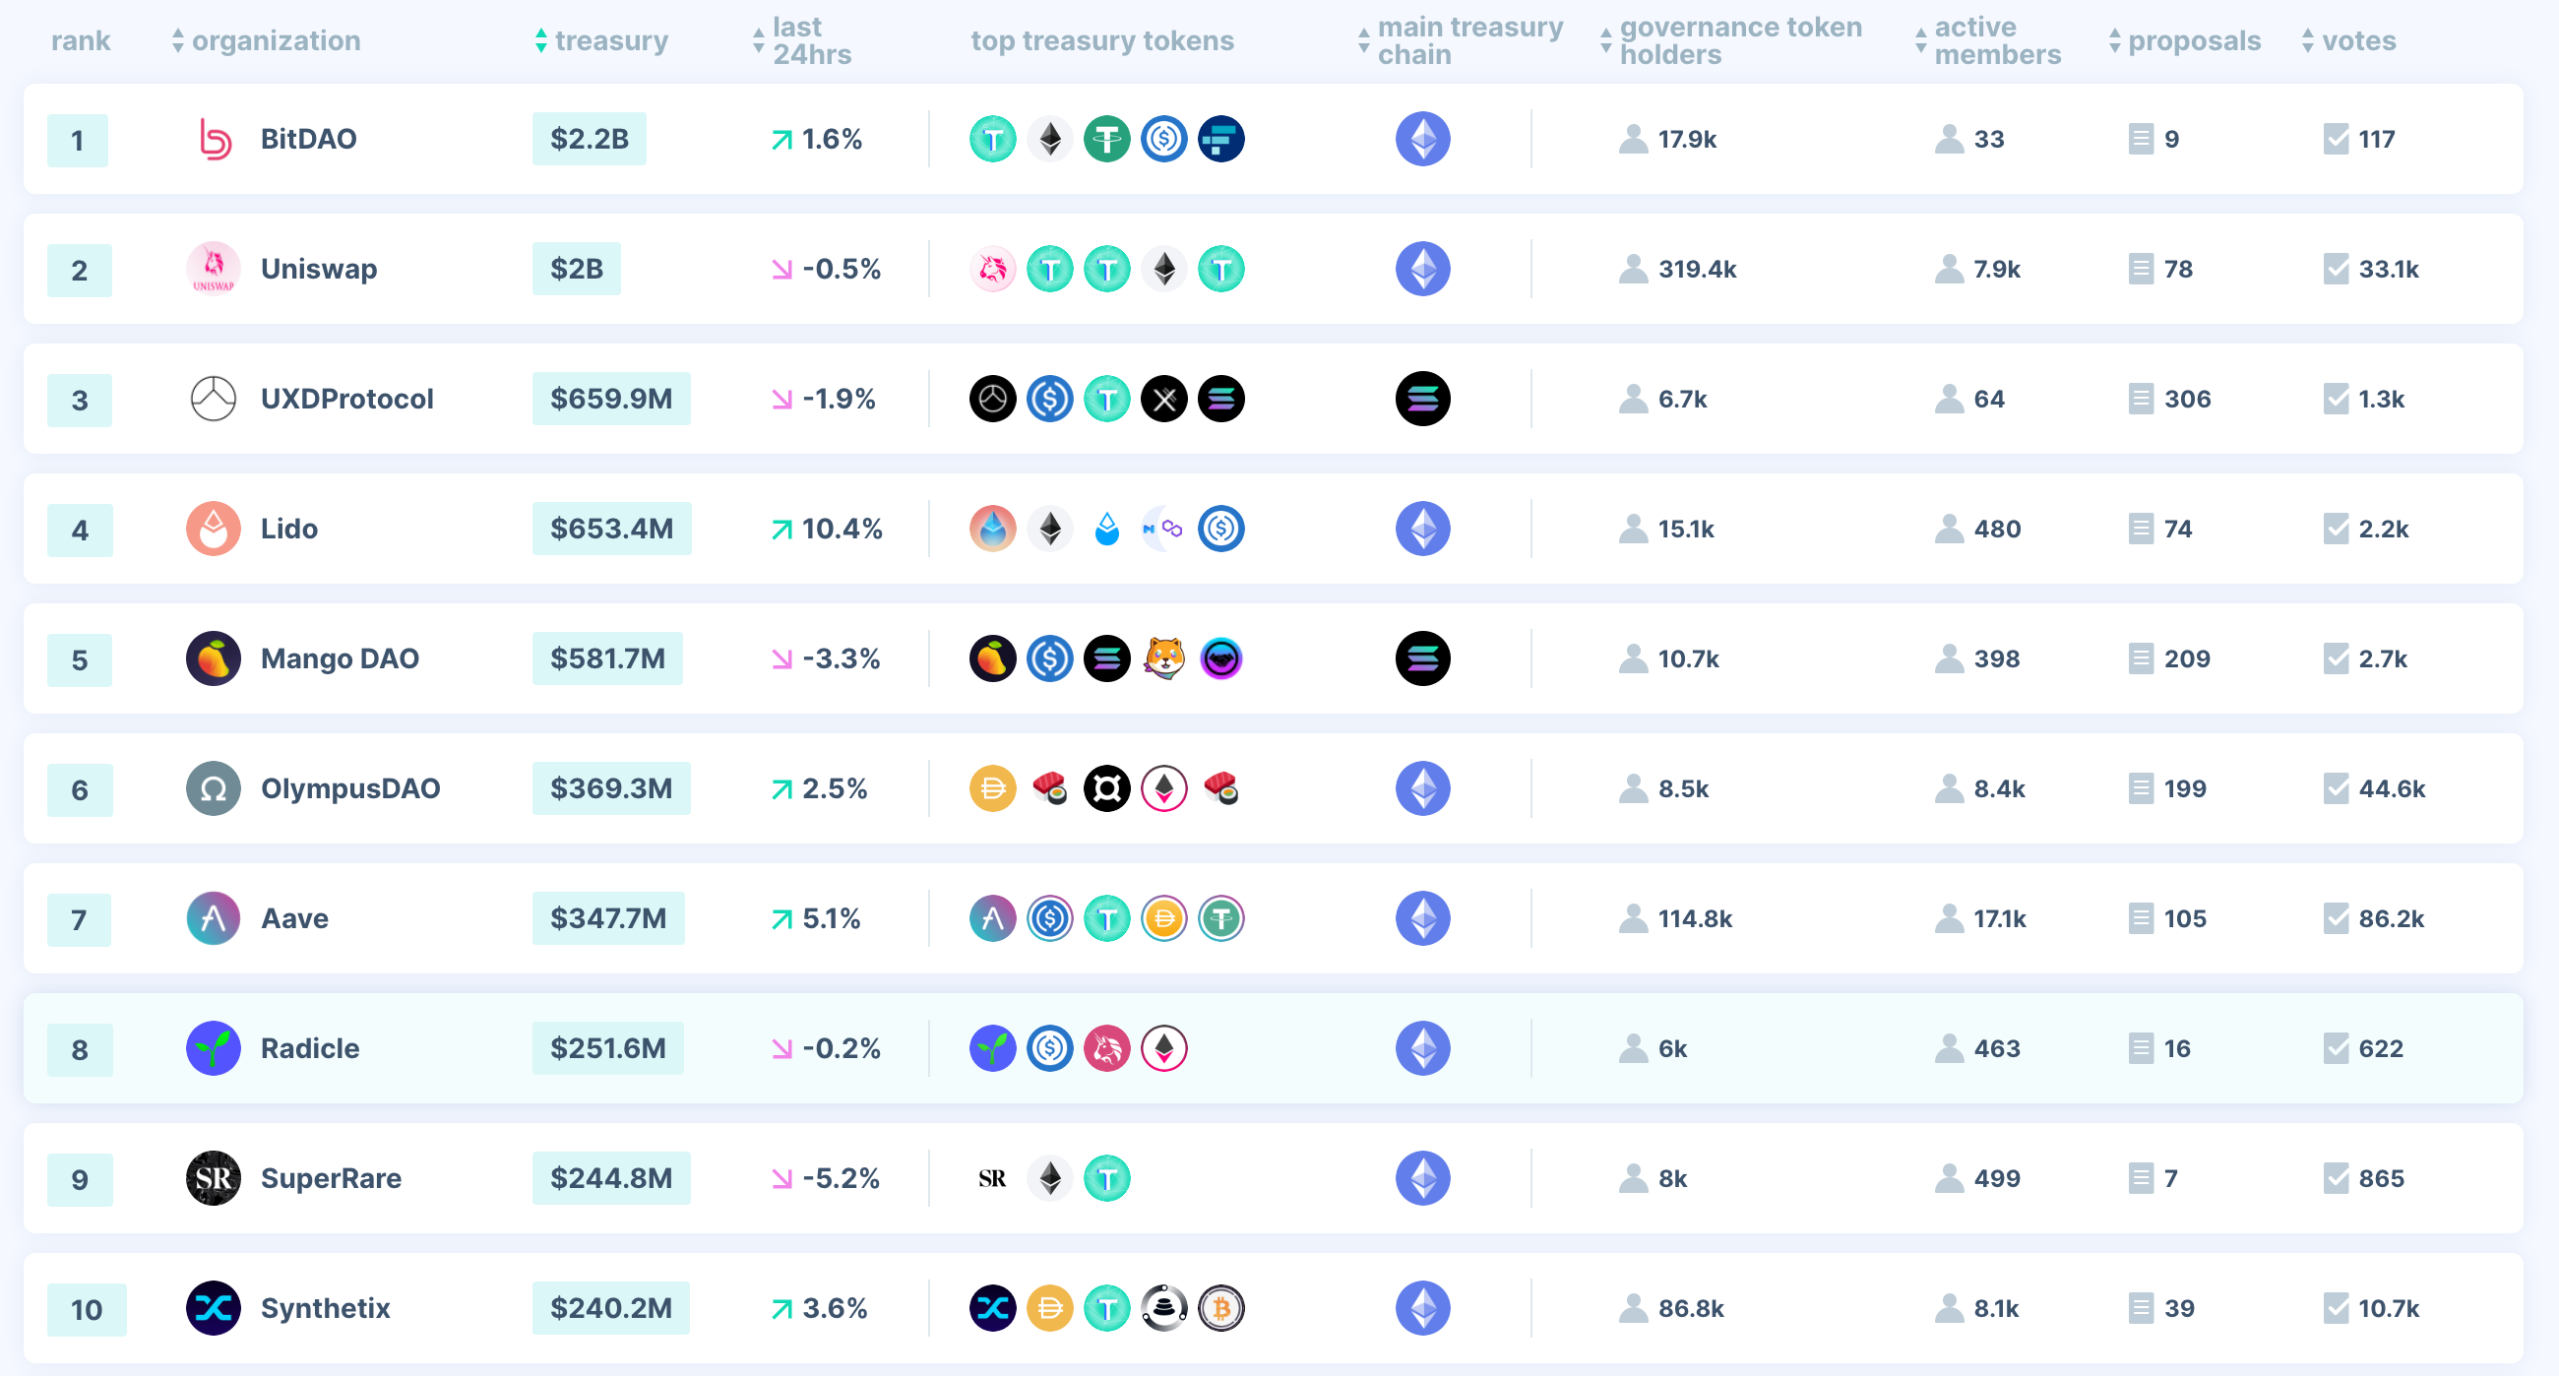Image resolution: width=2559 pixels, height=1376 pixels.
Task: Click the $251.6M treasury value
Action: click(x=608, y=1048)
